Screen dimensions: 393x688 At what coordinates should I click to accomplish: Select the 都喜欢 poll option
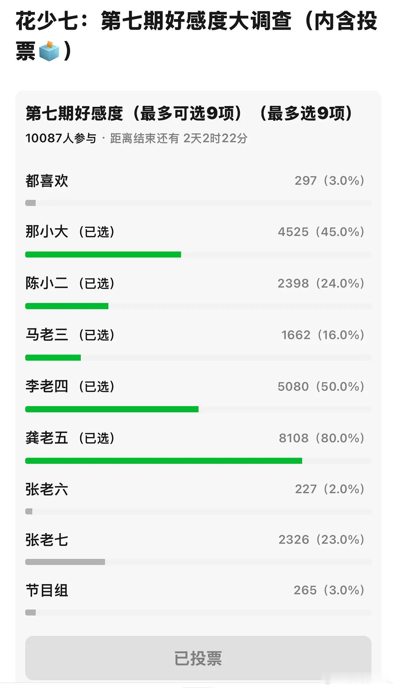198,189
